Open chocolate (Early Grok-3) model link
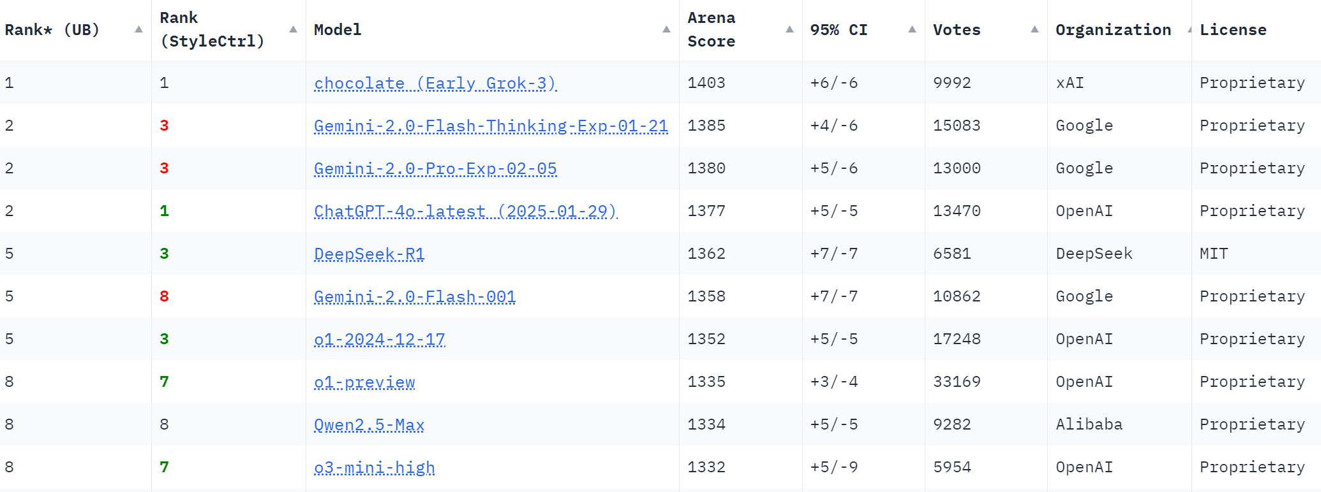The width and height of the screenshot is (1321, 492). [x=435, y=83]
